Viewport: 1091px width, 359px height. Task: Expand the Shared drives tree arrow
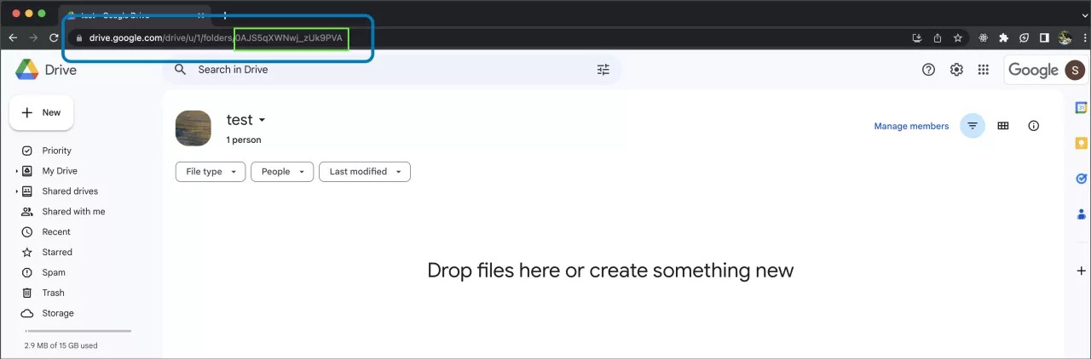point(16,191)
